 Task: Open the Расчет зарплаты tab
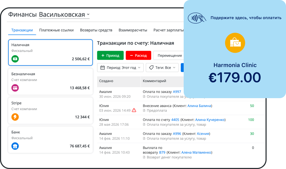[x=168, y=30]
